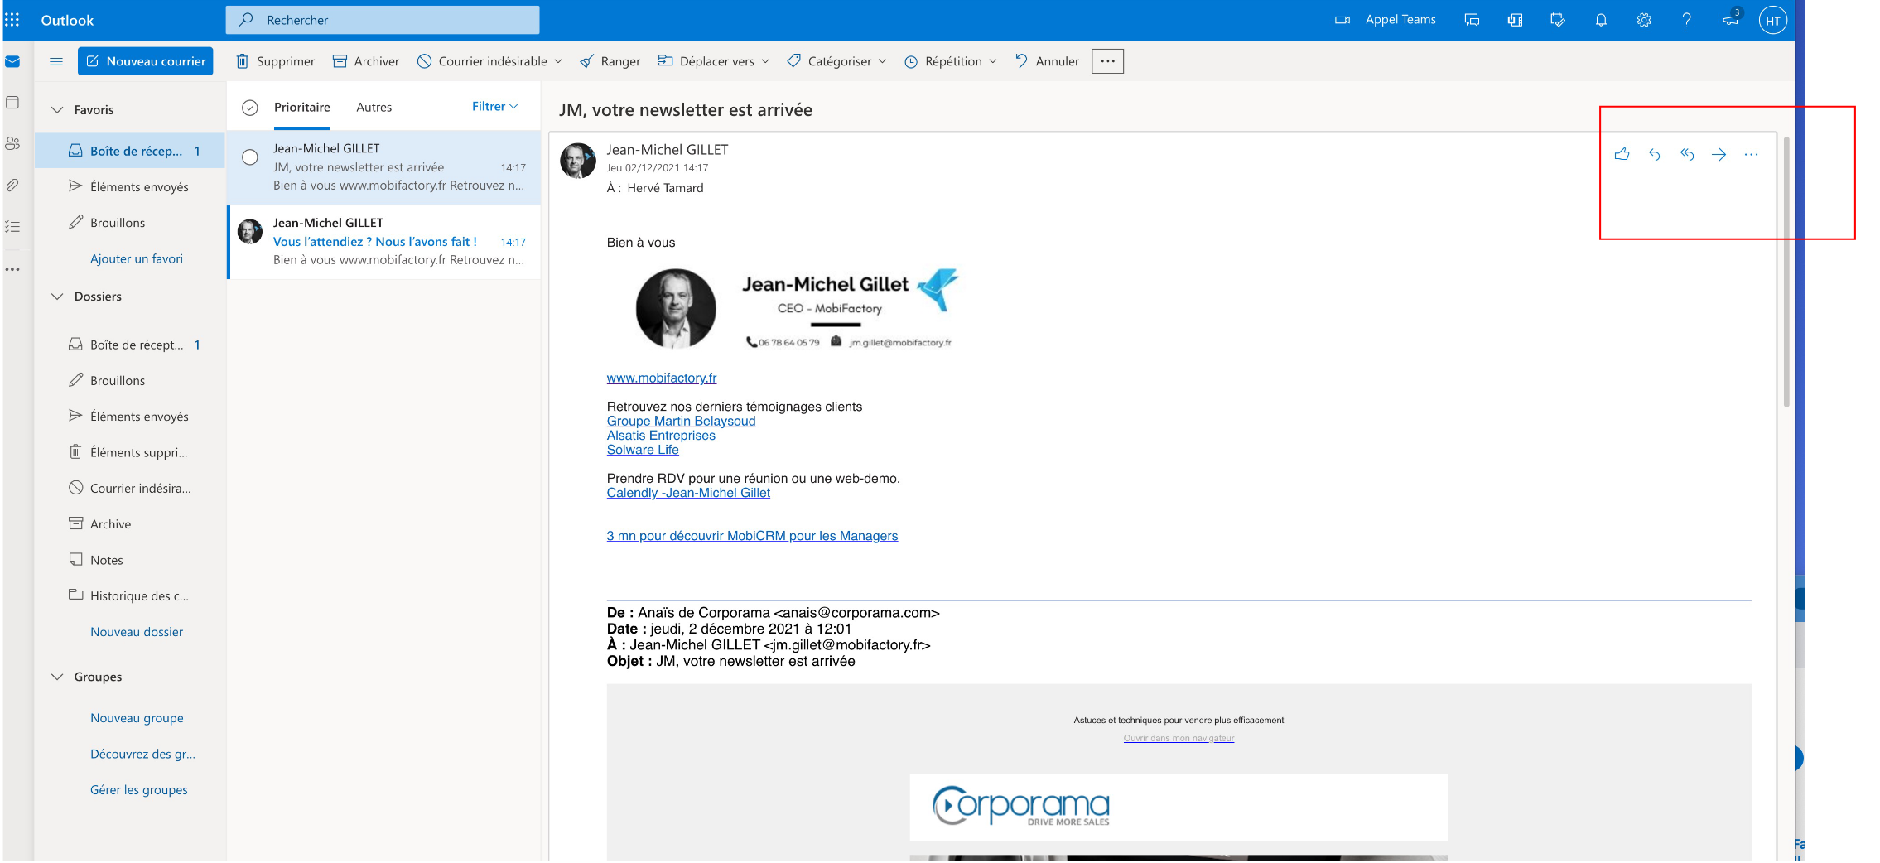Click the Forward arrow icon

click(x=1719, y=154)
